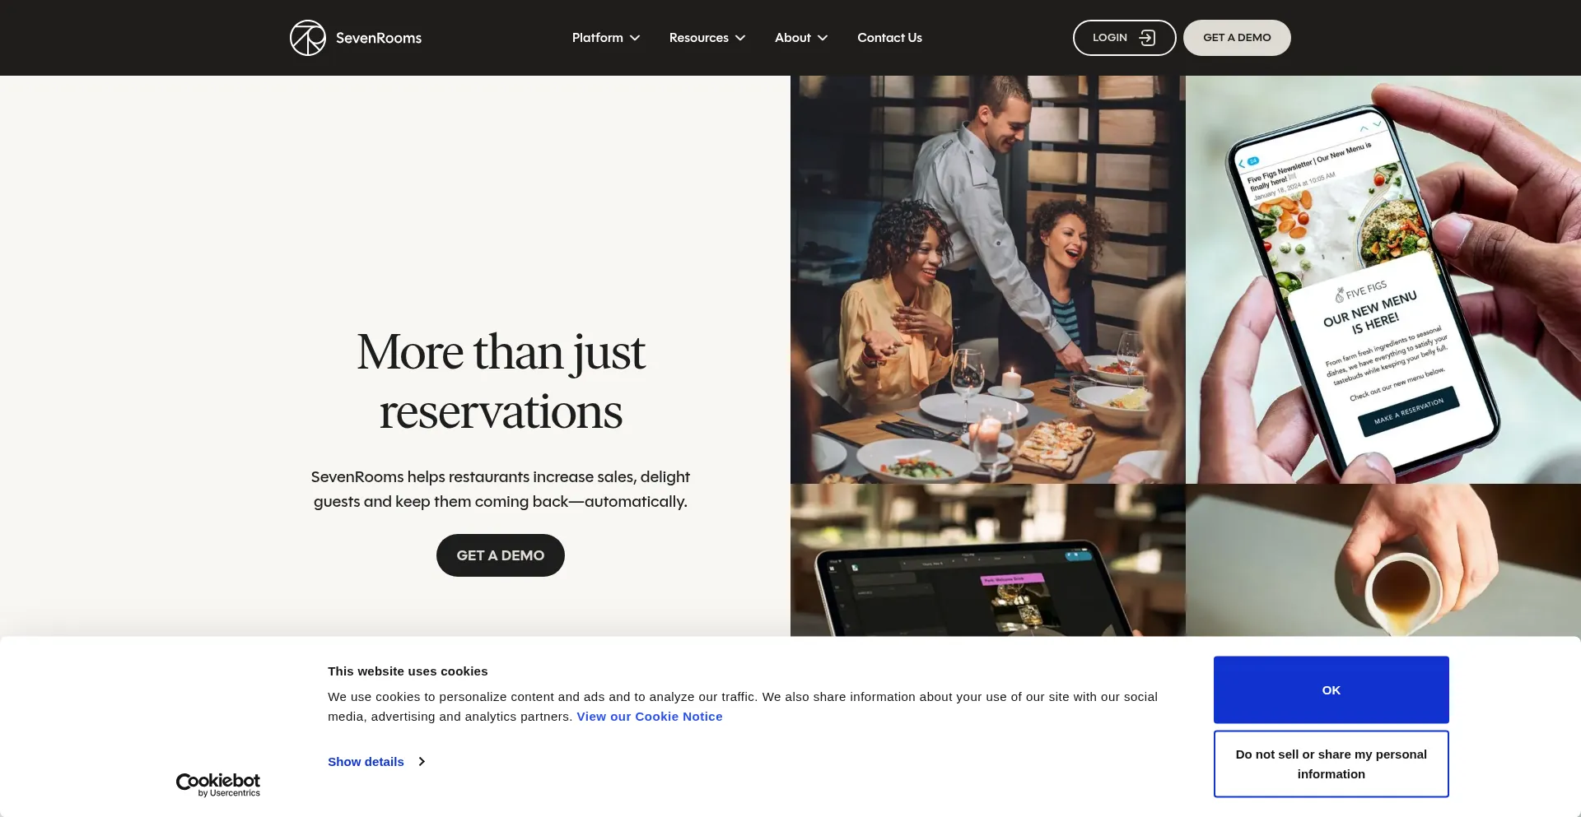The image size is (1581, 817).
Task: Click the Cookiebot by Usercentrics logo
Action: [218, 785]
